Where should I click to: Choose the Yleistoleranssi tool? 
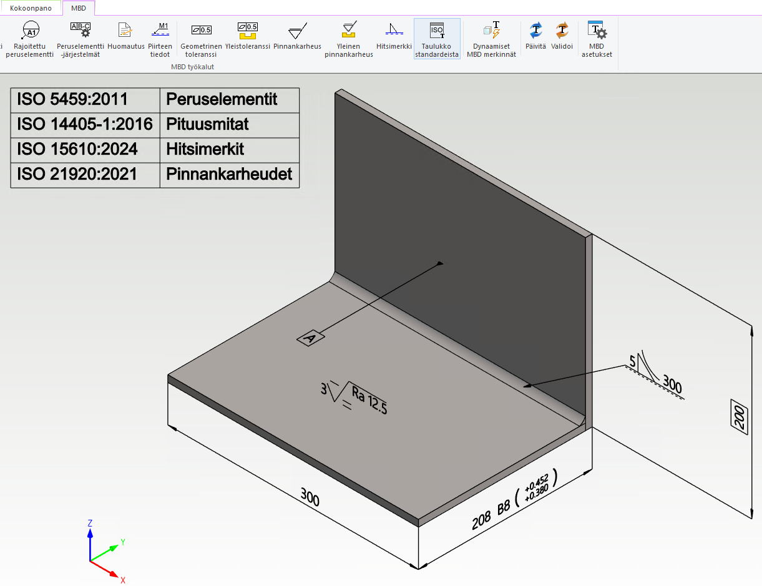[247, 30]
